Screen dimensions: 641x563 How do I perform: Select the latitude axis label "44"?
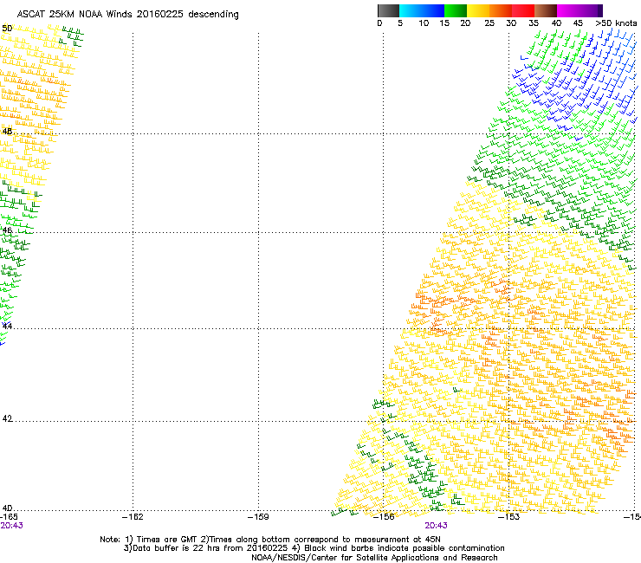click(7, 327)
